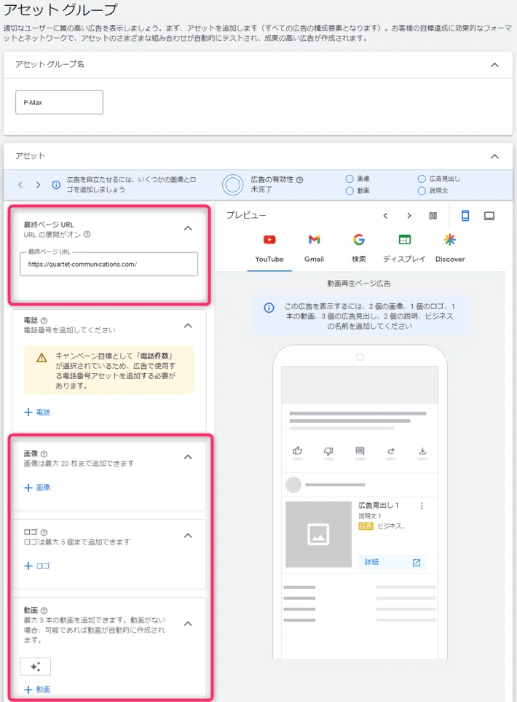Open help icon next to URL の展開がオン
The width and height of the screenshot is (517, 702).
87,234
